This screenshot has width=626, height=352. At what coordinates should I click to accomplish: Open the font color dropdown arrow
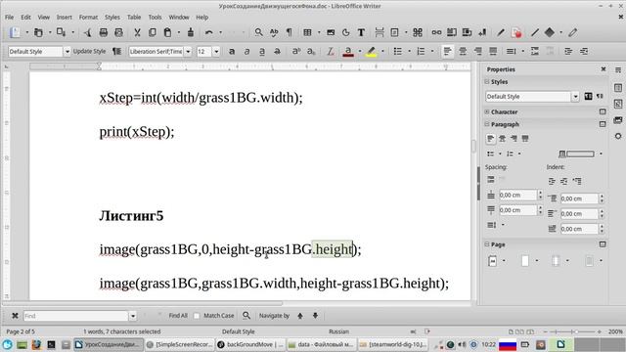(360, 52)
